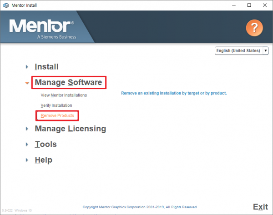The height and width of the screenshot is (215, 273).
Task: Expand the Install section arrow
Action: (27, 67)
